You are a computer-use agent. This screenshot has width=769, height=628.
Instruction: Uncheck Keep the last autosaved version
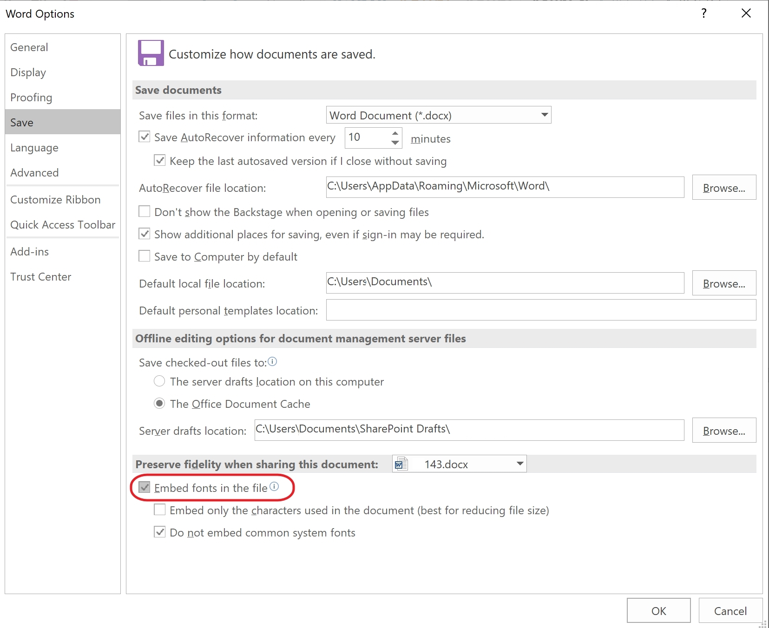[x=160, y=160]
